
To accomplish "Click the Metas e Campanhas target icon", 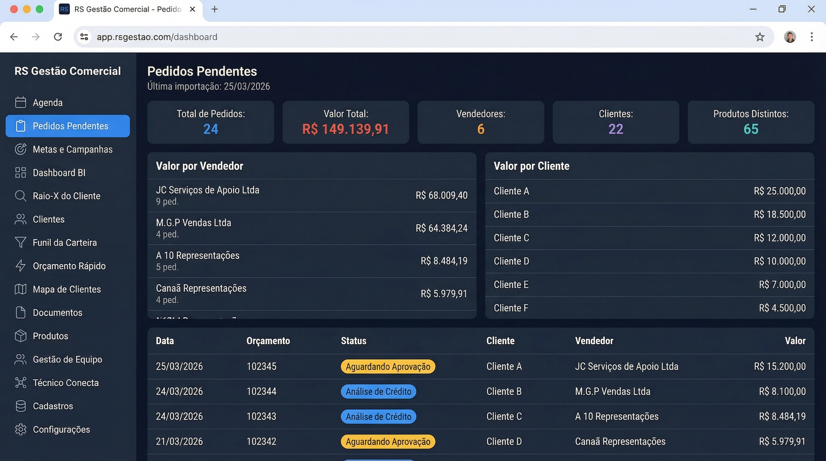I will pyautogui.click(x=20, y=149).
